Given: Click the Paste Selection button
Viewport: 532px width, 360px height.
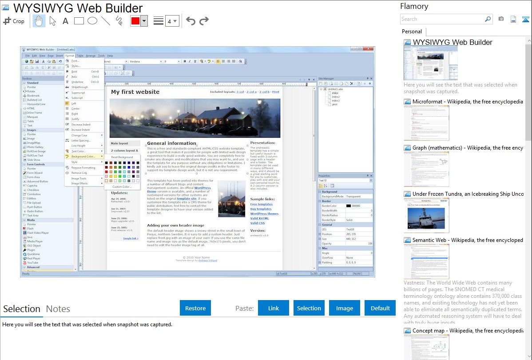Looking at the screenshot, I should click(309, 308).
